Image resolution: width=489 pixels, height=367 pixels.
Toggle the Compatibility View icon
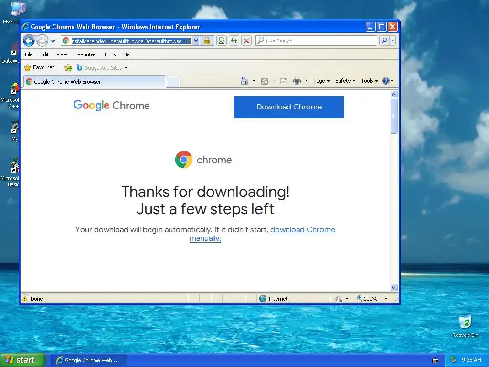point(222,41)
